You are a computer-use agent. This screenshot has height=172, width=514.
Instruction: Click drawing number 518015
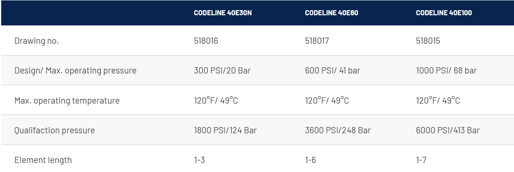click(428, 41)
